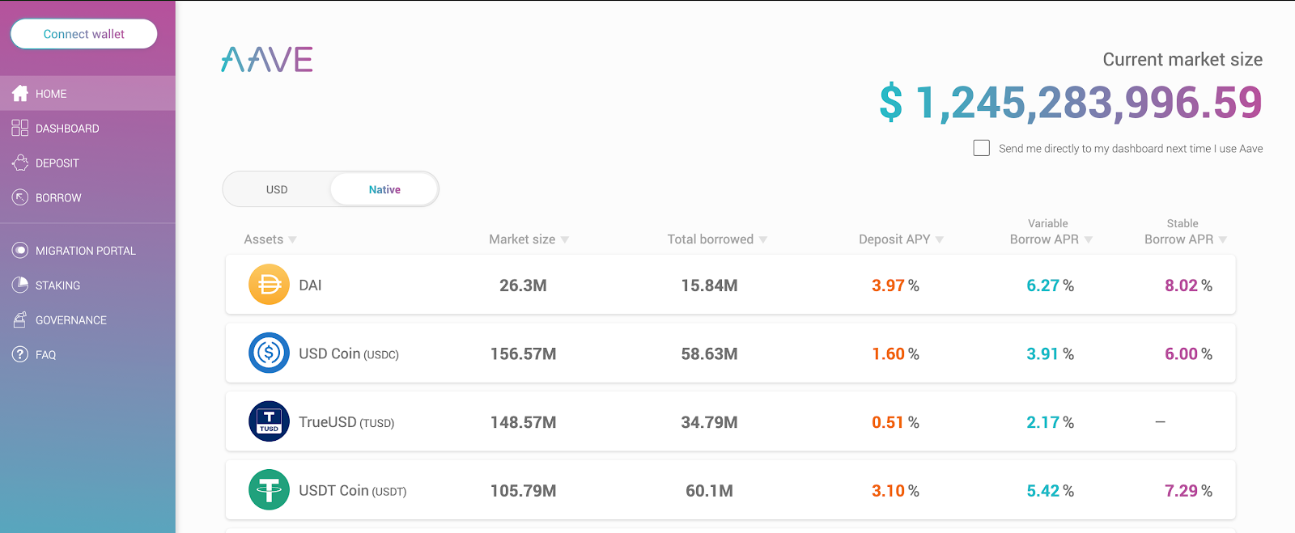This screenshot has height=533, width=1295.
Task: Sort by Stable Borrow APR column
Action: point(1223,239)
